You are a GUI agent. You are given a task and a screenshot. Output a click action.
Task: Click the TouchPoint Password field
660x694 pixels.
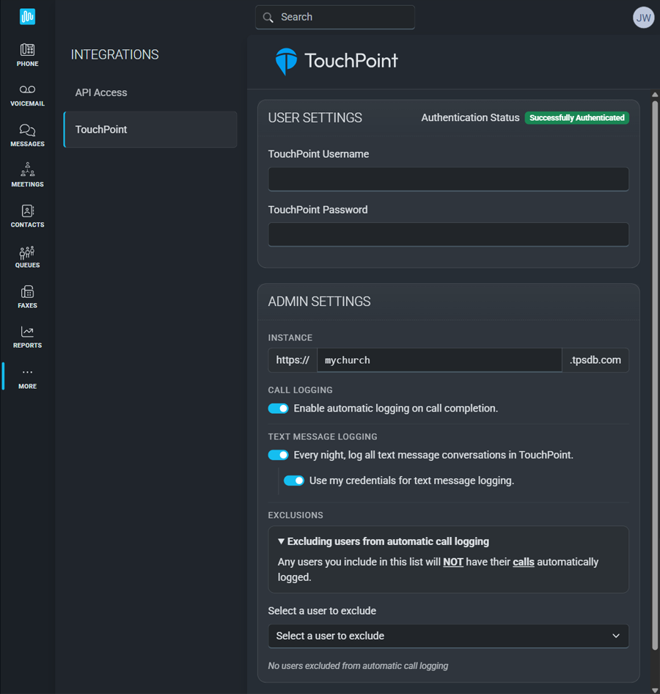click(x=448, y=235)
